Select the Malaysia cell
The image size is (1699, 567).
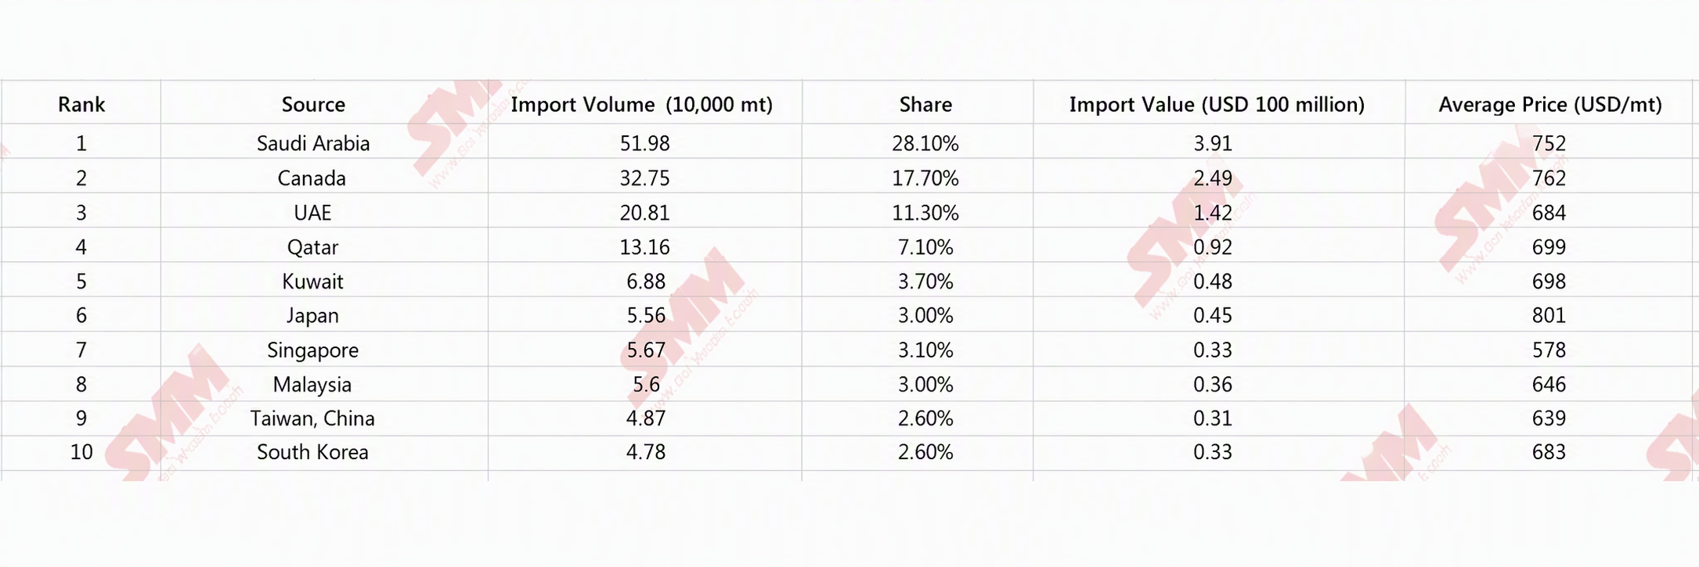pyautogui.click(x=312, y=385)
